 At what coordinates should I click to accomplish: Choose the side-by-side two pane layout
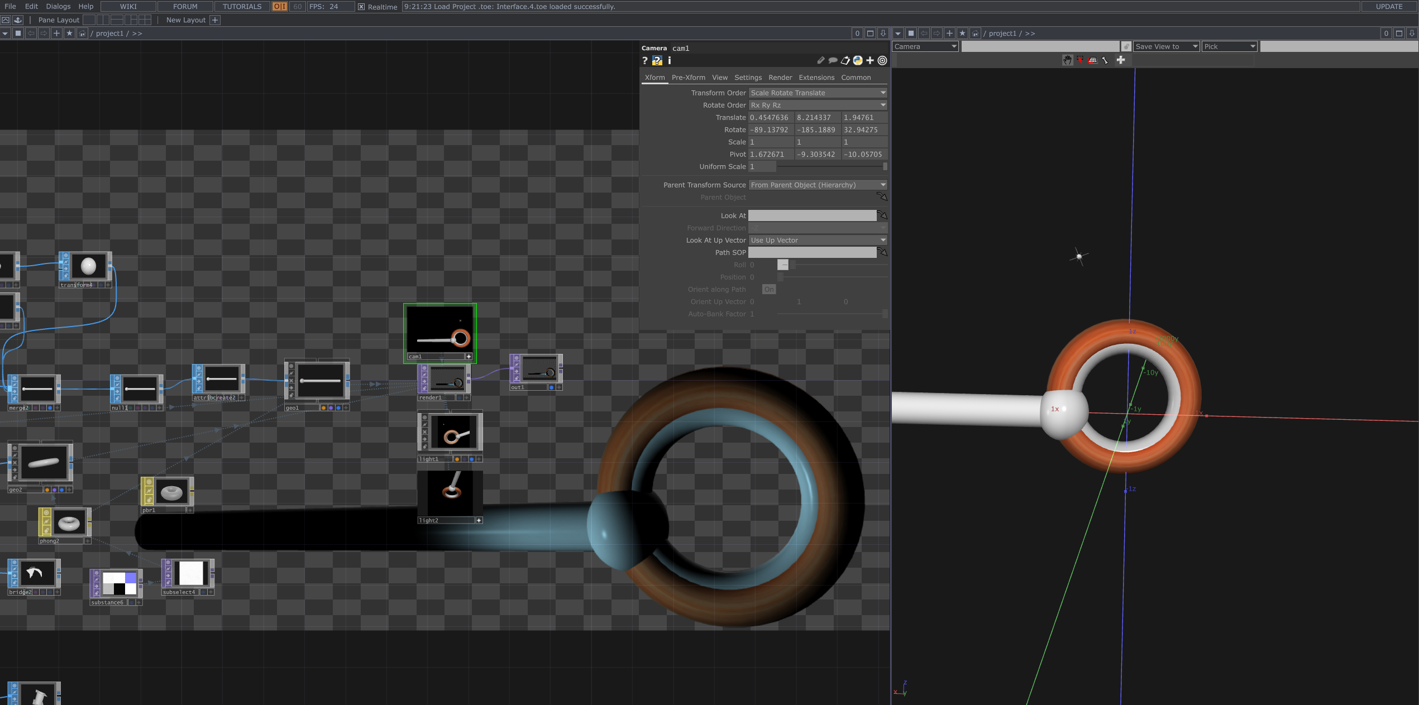pyautogui.click(x=103, y=20)
